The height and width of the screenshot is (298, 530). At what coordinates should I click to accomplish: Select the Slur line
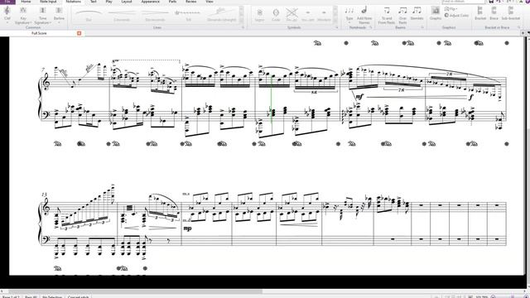click(x=89, y=15)
